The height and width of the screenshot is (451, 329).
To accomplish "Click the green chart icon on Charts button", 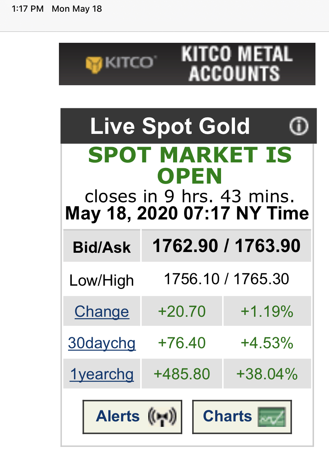I will click(271, 417).
